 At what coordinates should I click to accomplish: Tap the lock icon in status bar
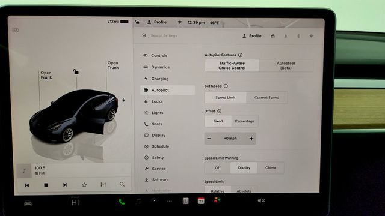point(138,22)
